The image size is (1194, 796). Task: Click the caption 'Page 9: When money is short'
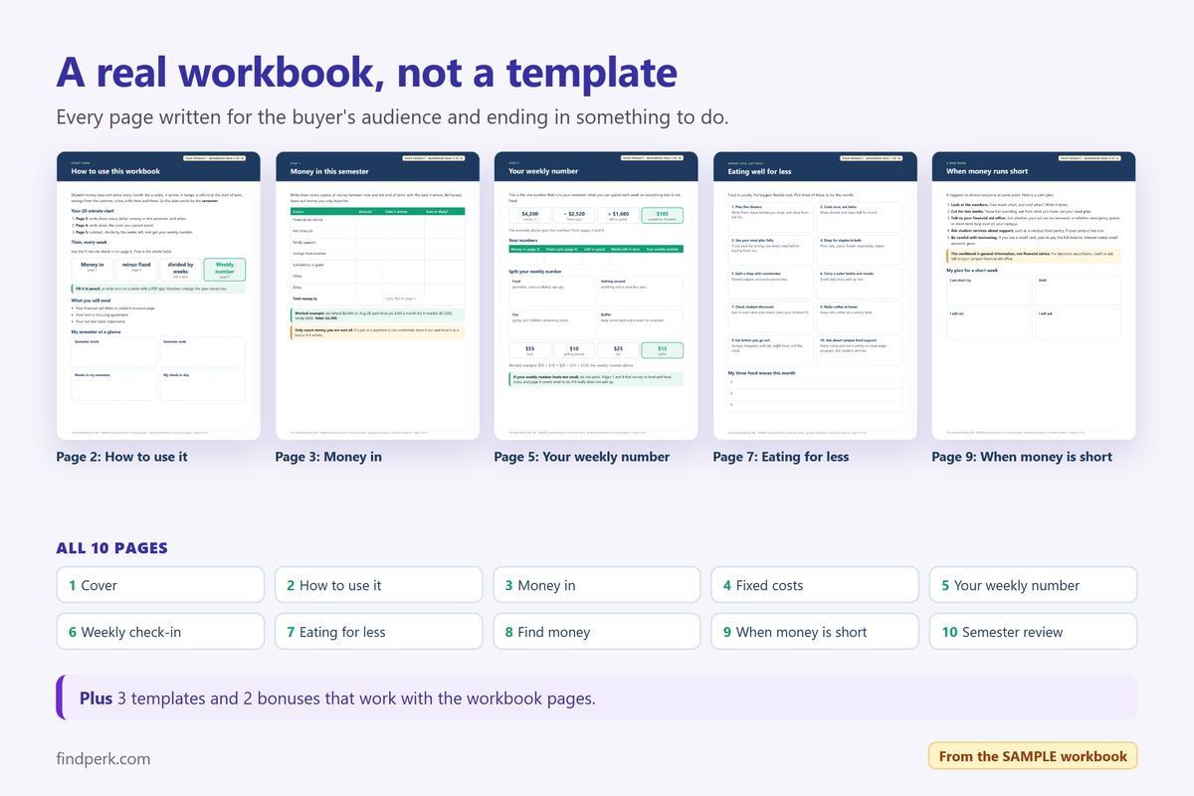click(1022, 457)
